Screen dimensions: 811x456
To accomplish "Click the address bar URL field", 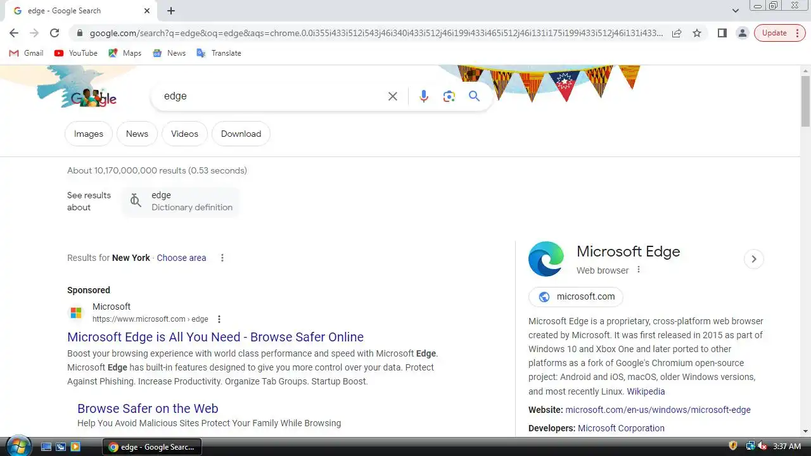I will click(376, 33).
